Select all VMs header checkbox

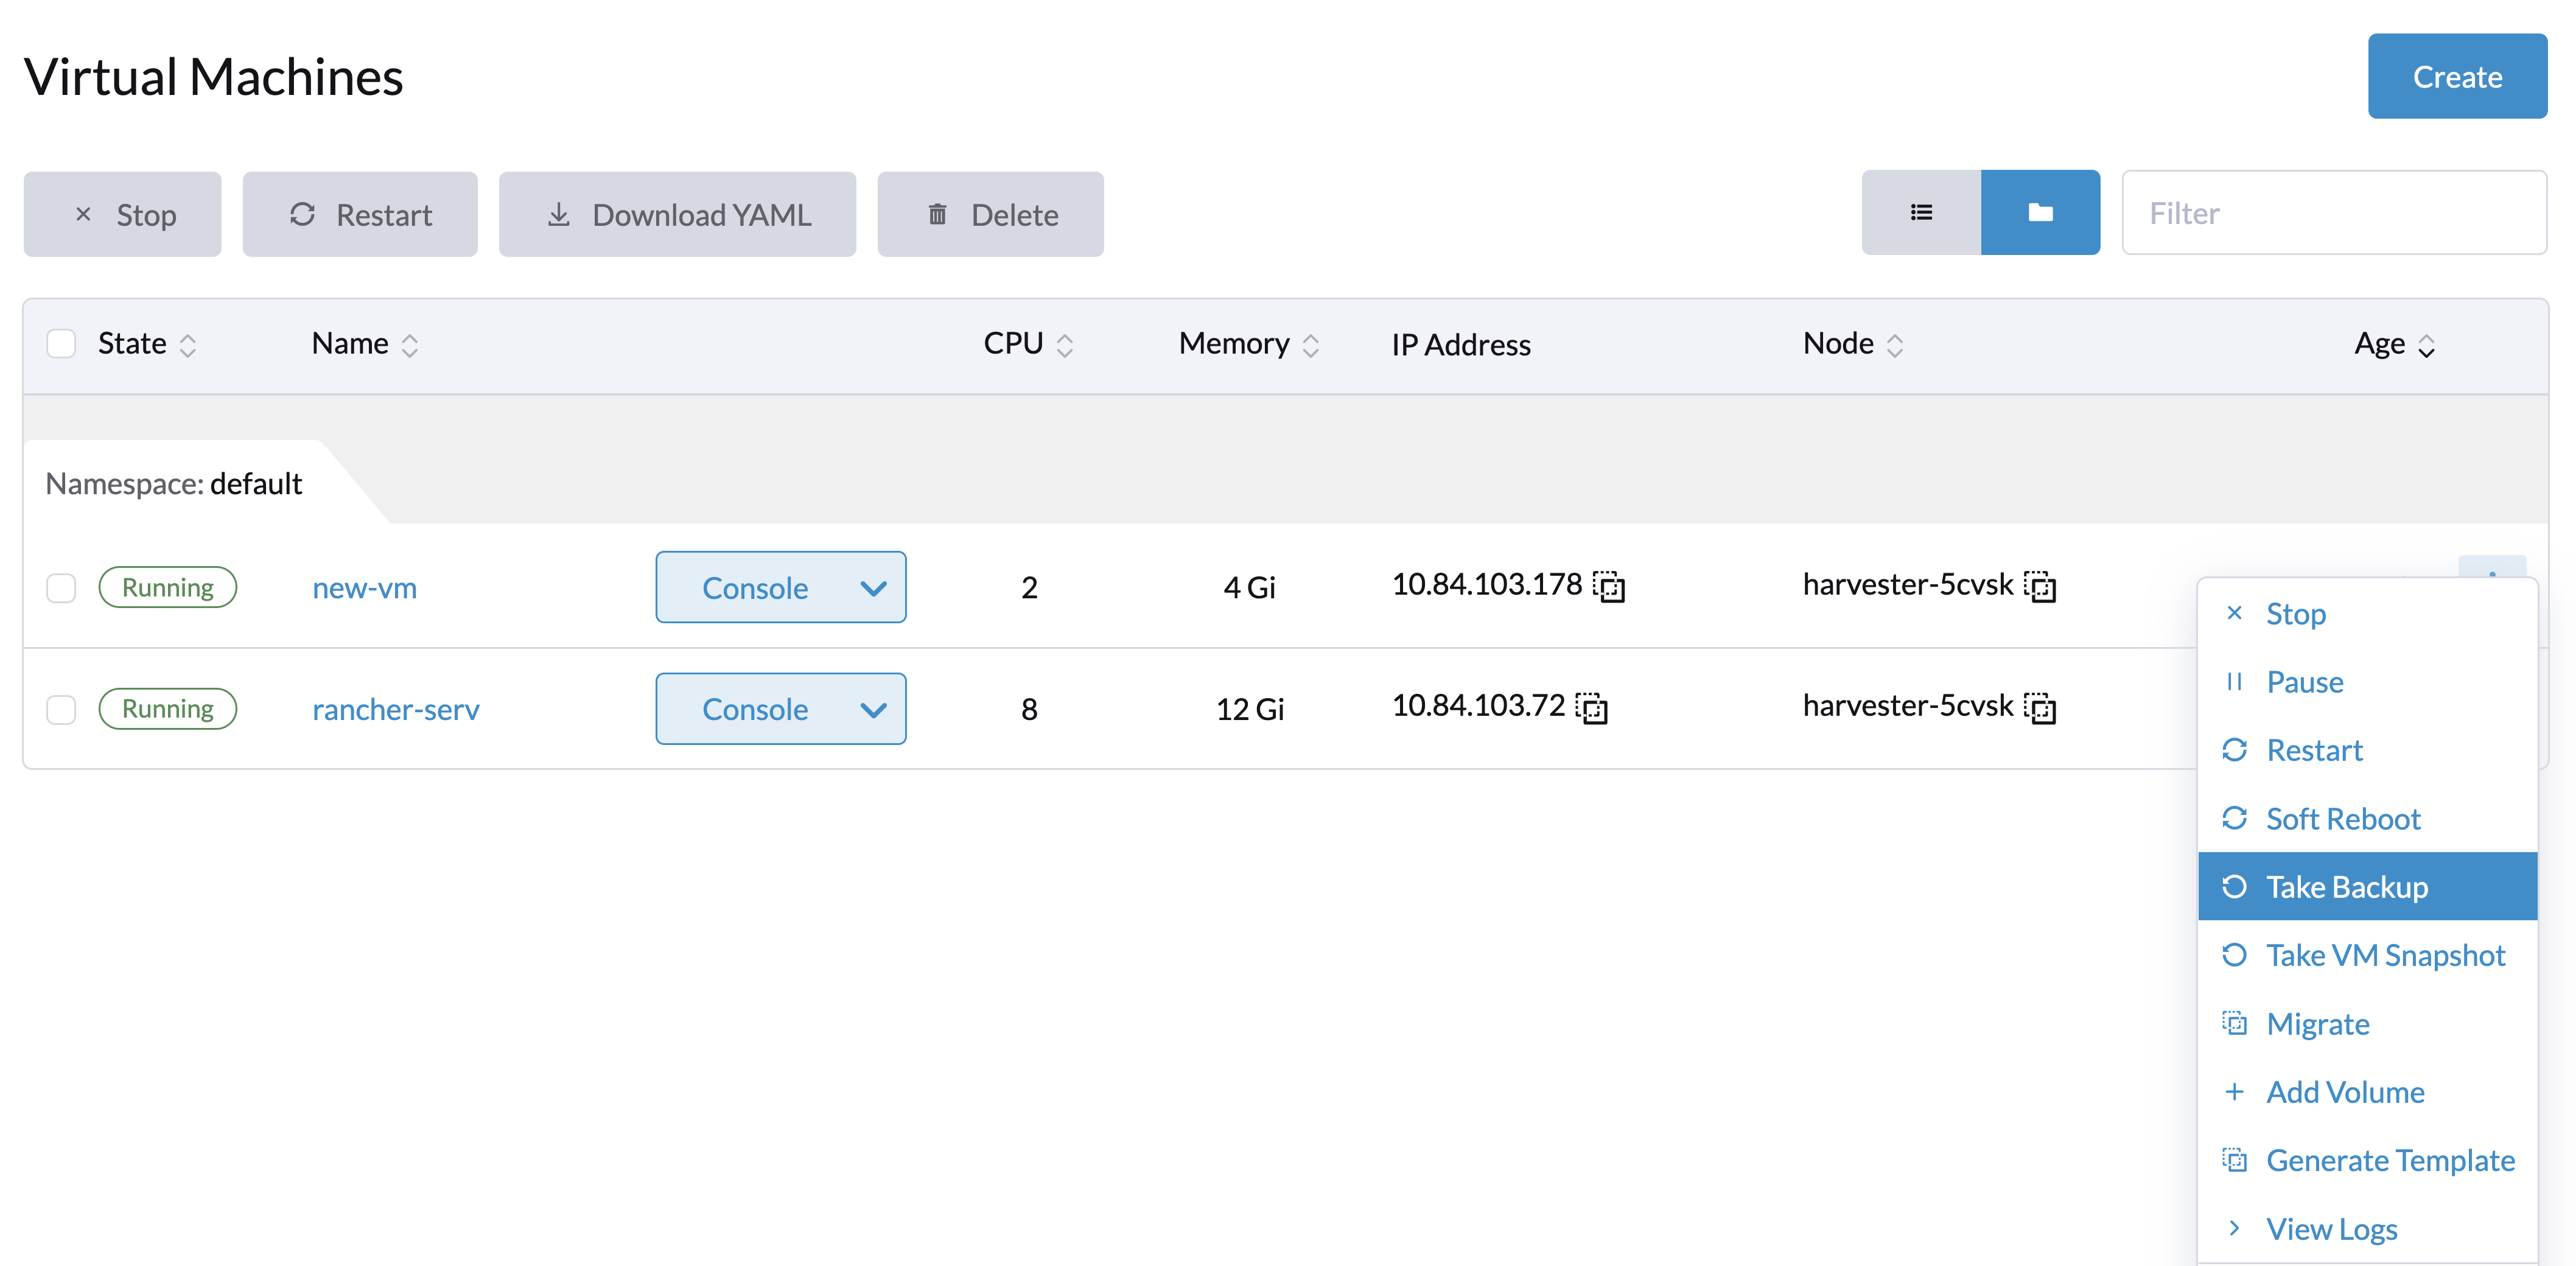point(61,344)
